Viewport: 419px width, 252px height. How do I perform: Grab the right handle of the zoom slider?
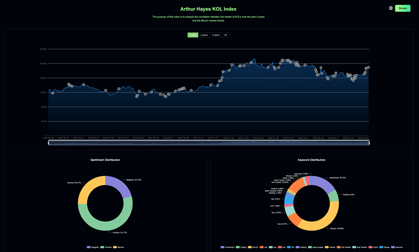coord(369,143)
